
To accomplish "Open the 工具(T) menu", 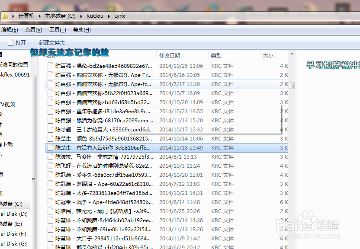I will click(x=58, y=30).
